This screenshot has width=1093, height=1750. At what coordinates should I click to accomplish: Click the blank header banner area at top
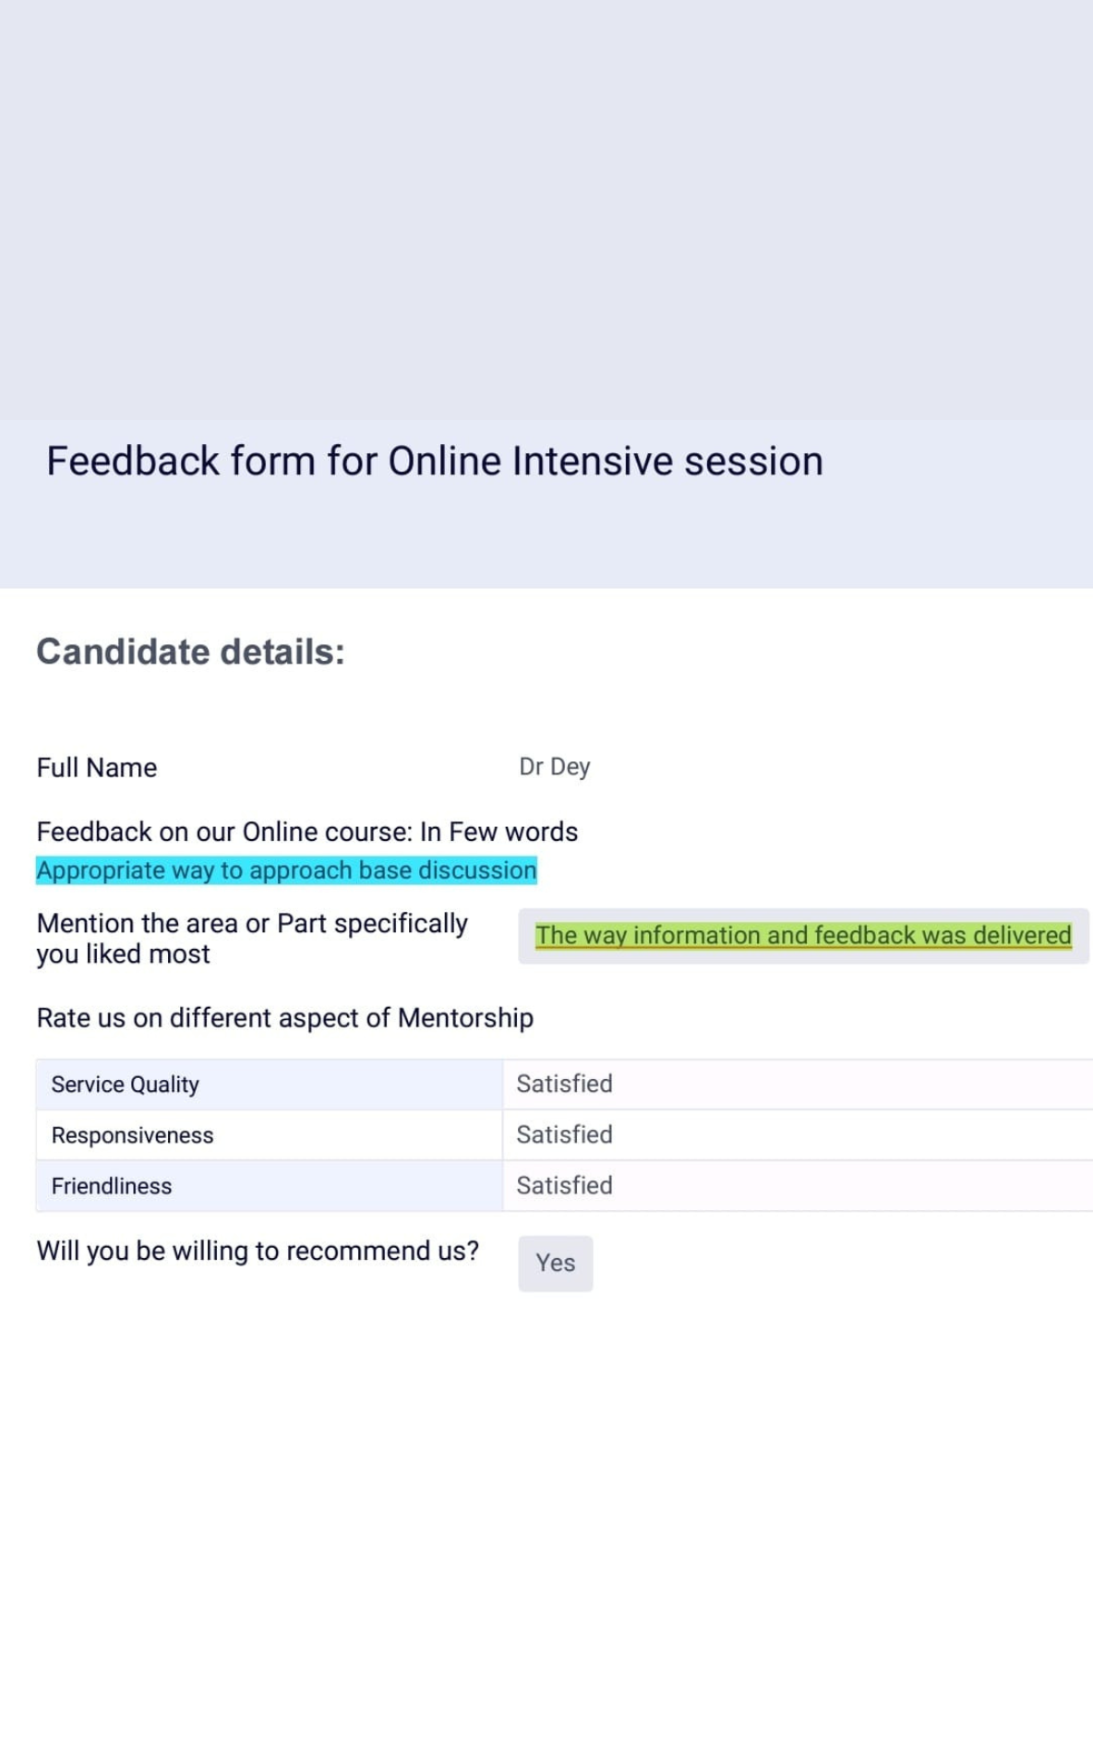pos(546,210)
